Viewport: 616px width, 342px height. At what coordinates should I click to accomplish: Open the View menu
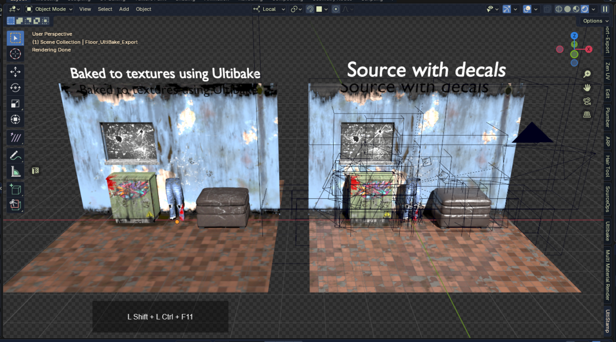[85, 9]
